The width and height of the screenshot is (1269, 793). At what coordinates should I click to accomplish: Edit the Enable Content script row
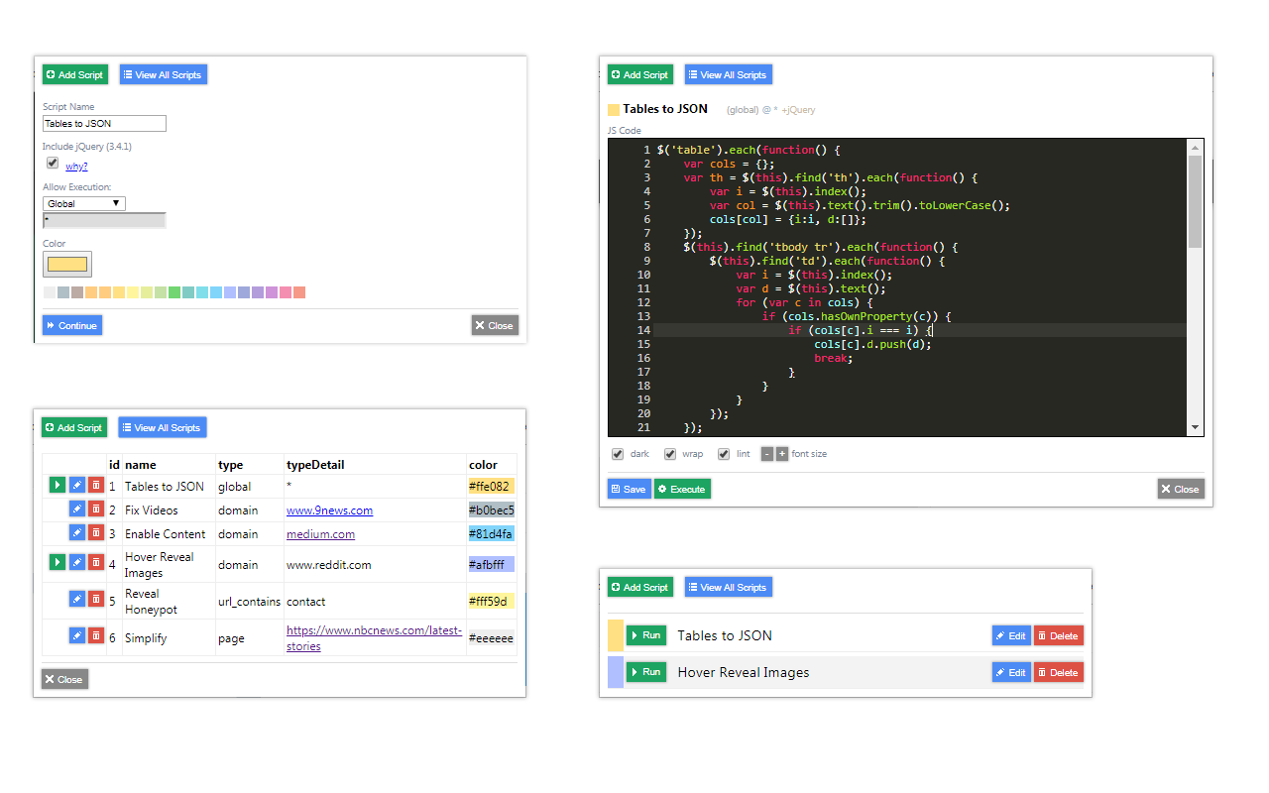click(77, 532)
